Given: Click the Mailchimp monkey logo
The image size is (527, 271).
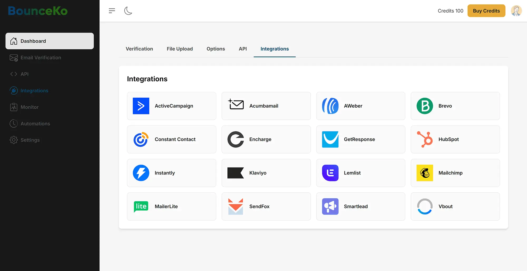Looking at the screenshot, I should click(425, 173).
